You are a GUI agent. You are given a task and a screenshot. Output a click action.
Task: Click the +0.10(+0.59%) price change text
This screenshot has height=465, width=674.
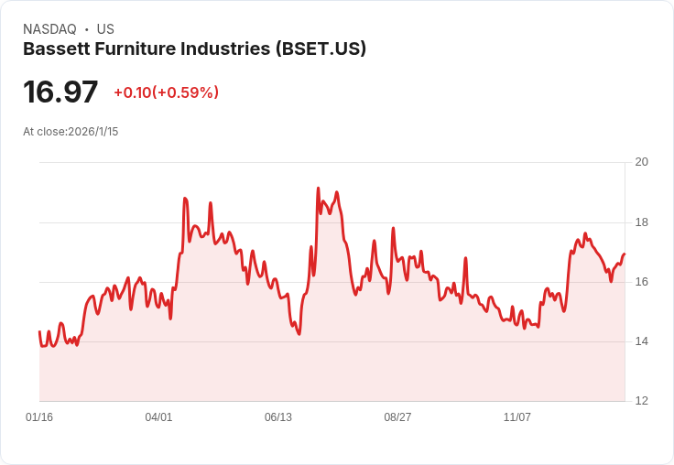click(x=167, y=92)
